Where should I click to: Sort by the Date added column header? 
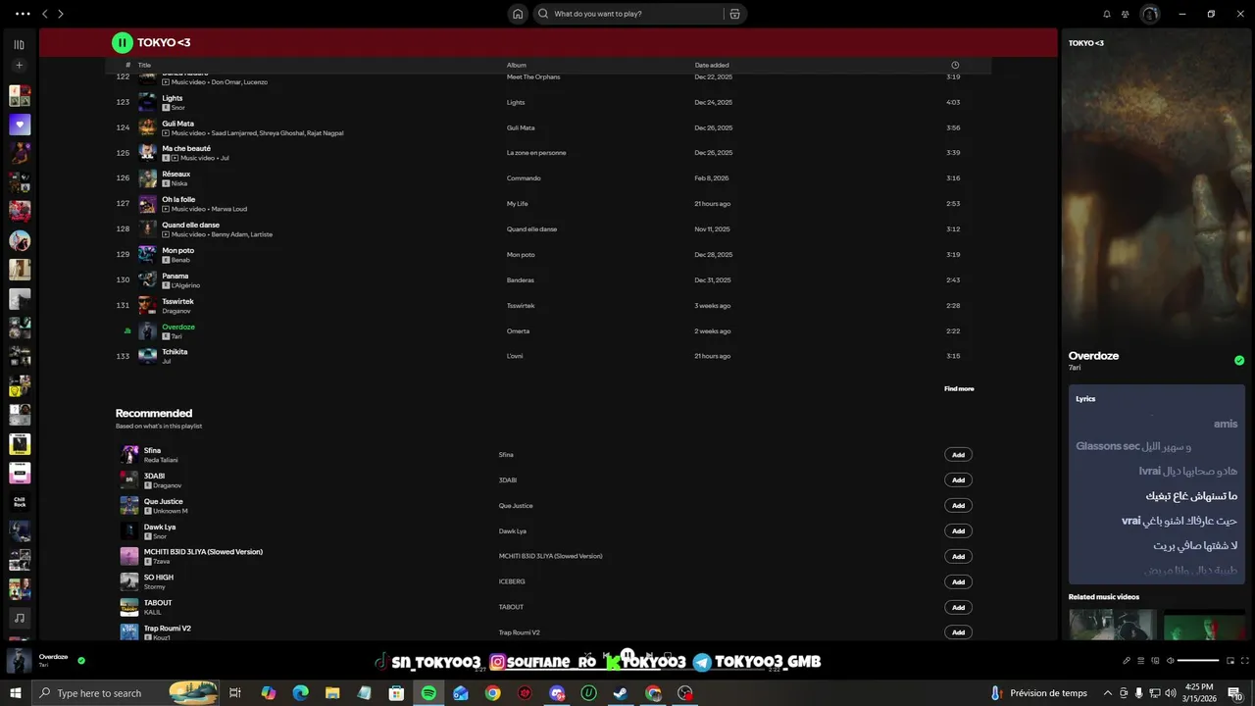click(712, 65)
